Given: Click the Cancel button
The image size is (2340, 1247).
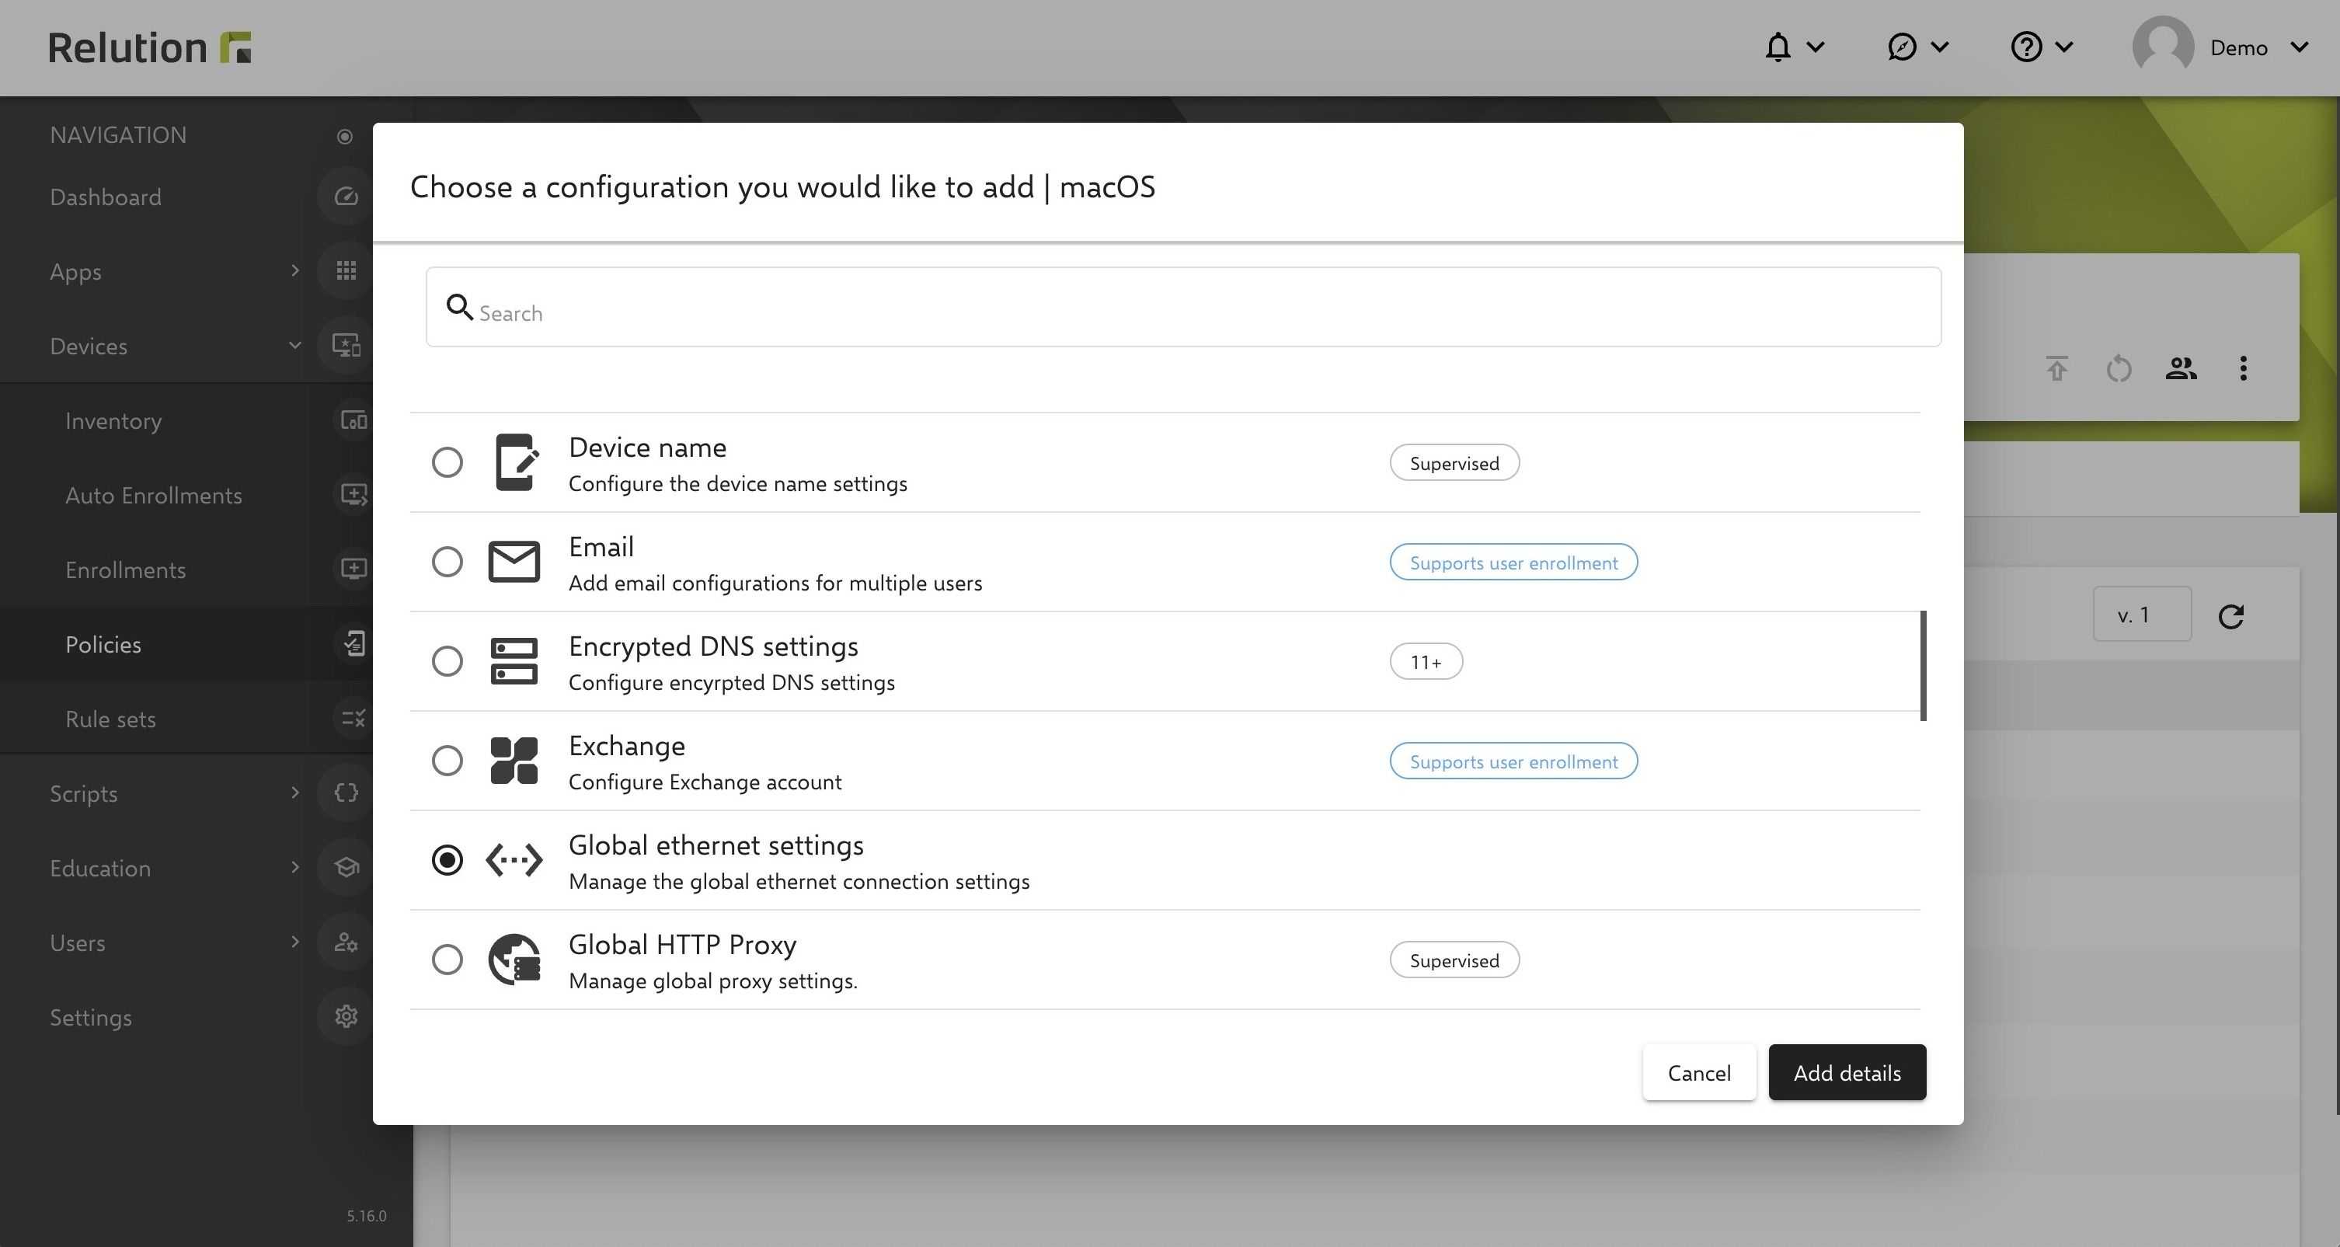Looking at the screenshot, I should [1699, 1073].
